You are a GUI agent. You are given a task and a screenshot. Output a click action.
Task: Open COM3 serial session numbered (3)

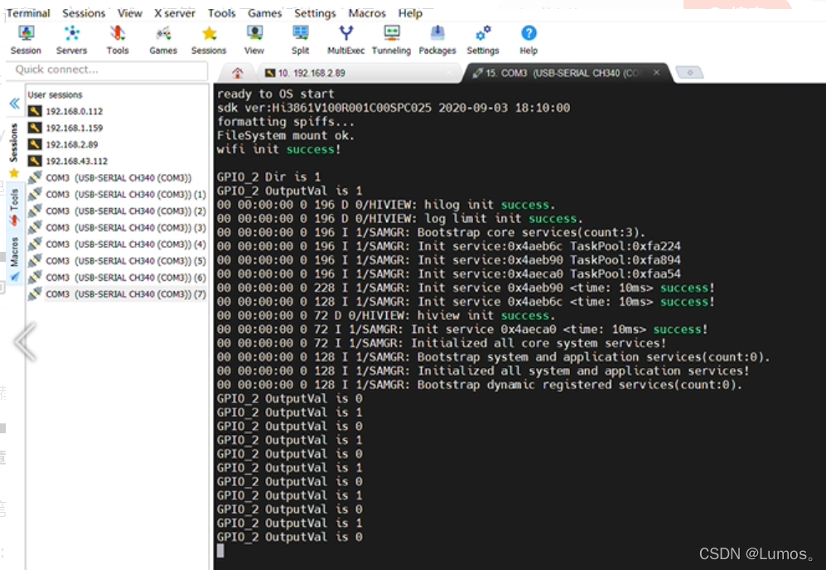[x=126, y=228]
